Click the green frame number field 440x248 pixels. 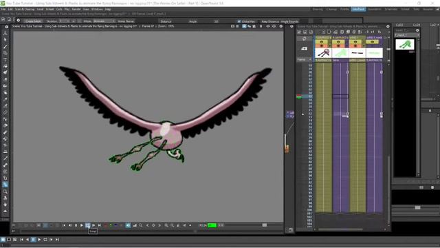coord(212,225)
